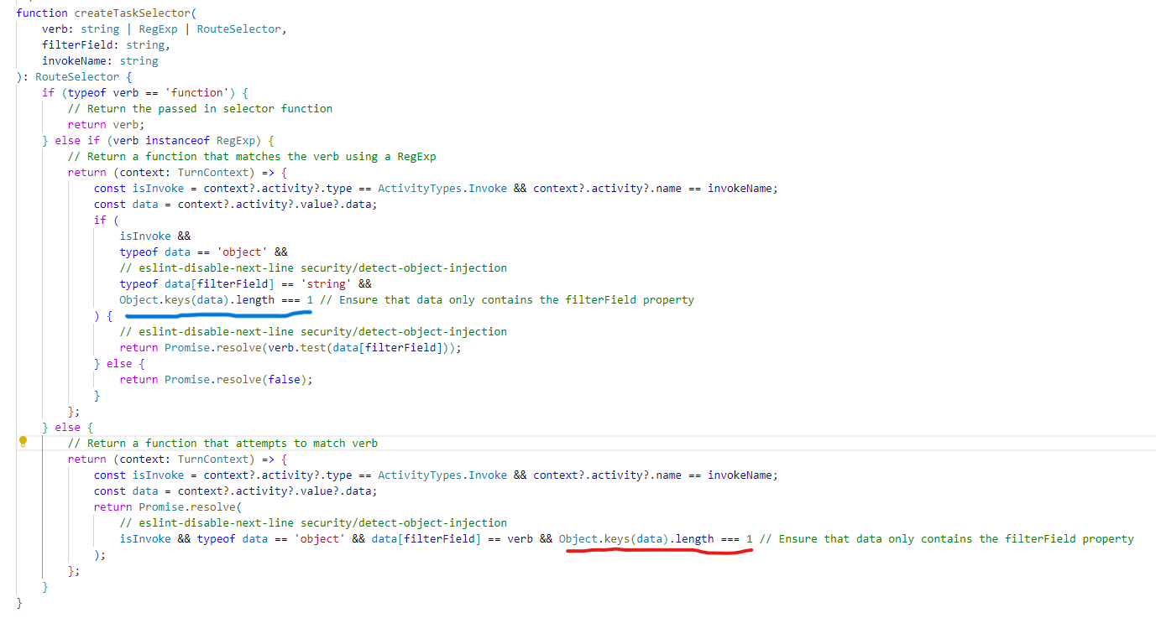
Task: Click the 'Ensure that data only contains' comment
Action: coord(504,299)
